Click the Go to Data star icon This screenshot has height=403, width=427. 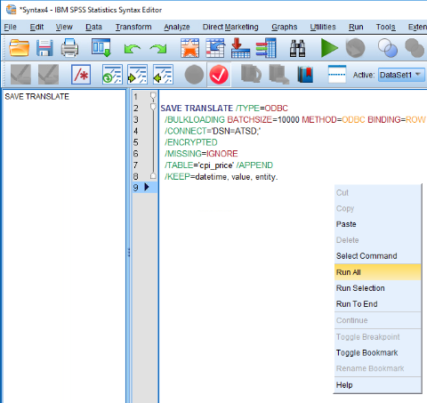[189, 48]
